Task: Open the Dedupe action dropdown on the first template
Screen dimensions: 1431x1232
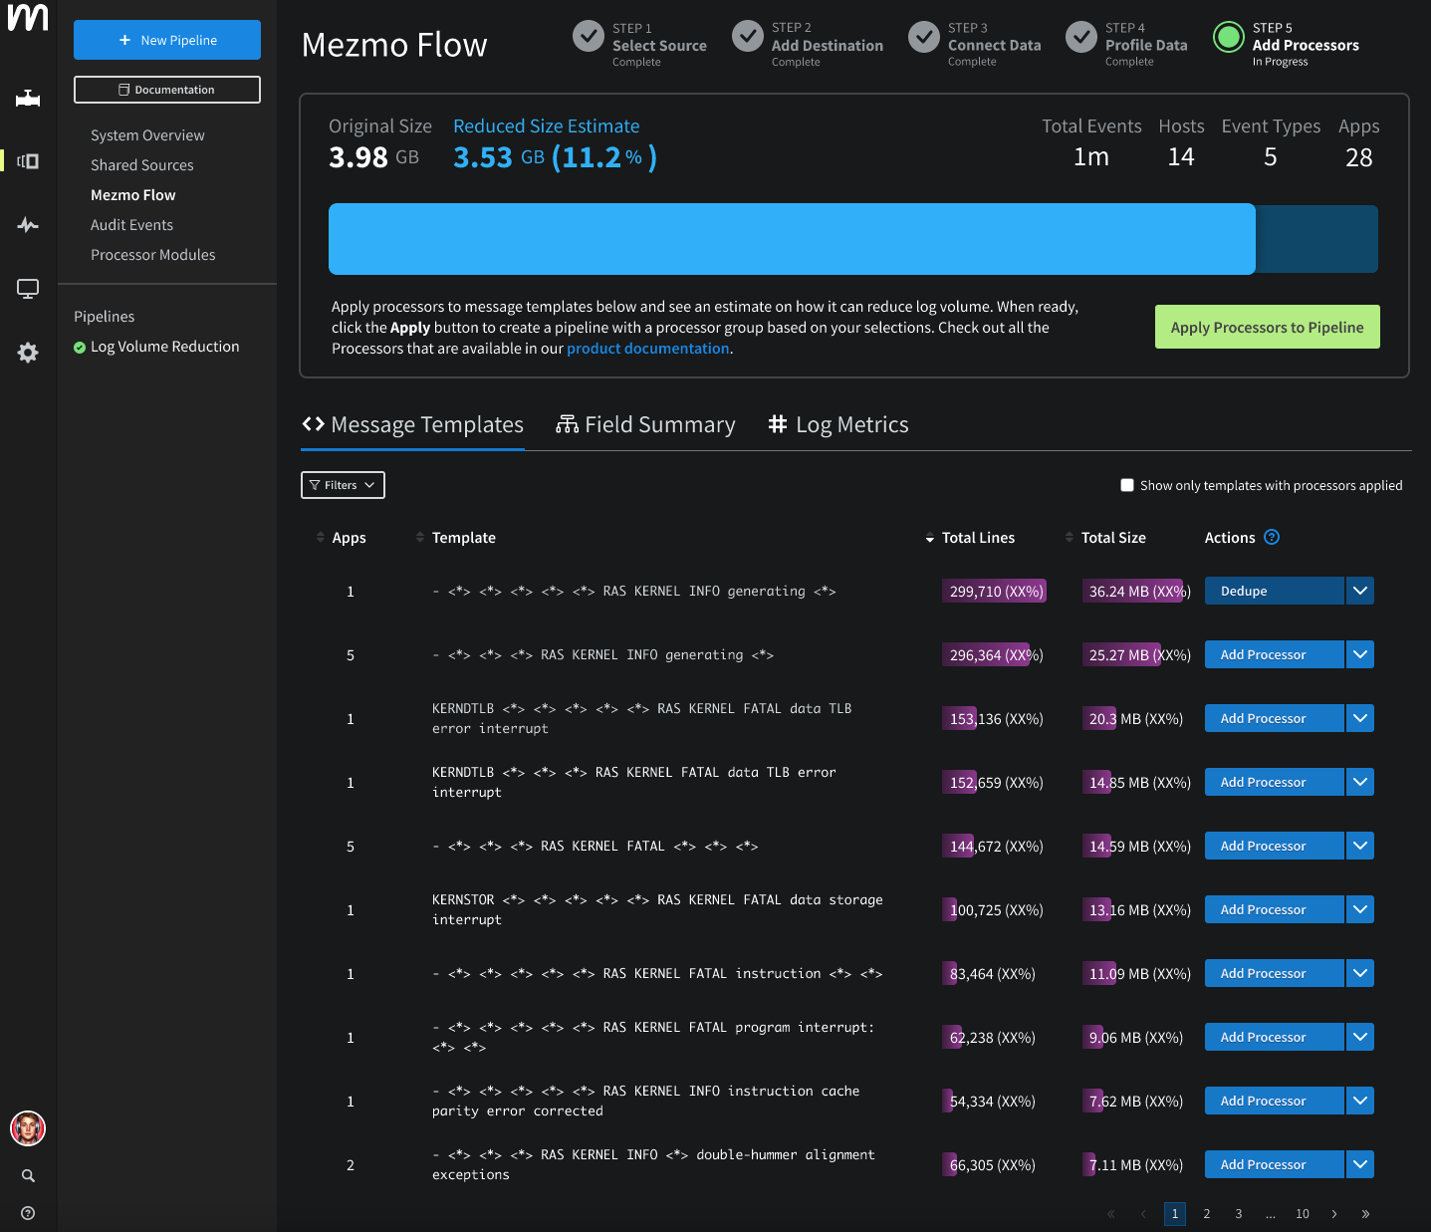Action: point(1360,591)
